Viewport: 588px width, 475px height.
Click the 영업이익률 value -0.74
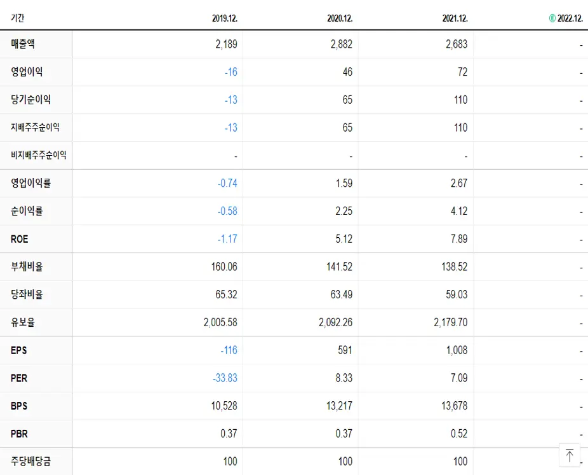tap(227, 183)
